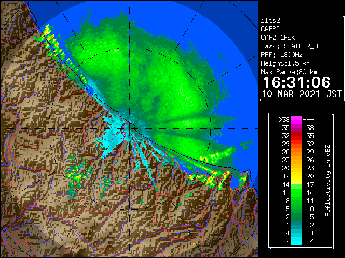Select the 'Task: SEAICE2_B' line

[289, 46]
